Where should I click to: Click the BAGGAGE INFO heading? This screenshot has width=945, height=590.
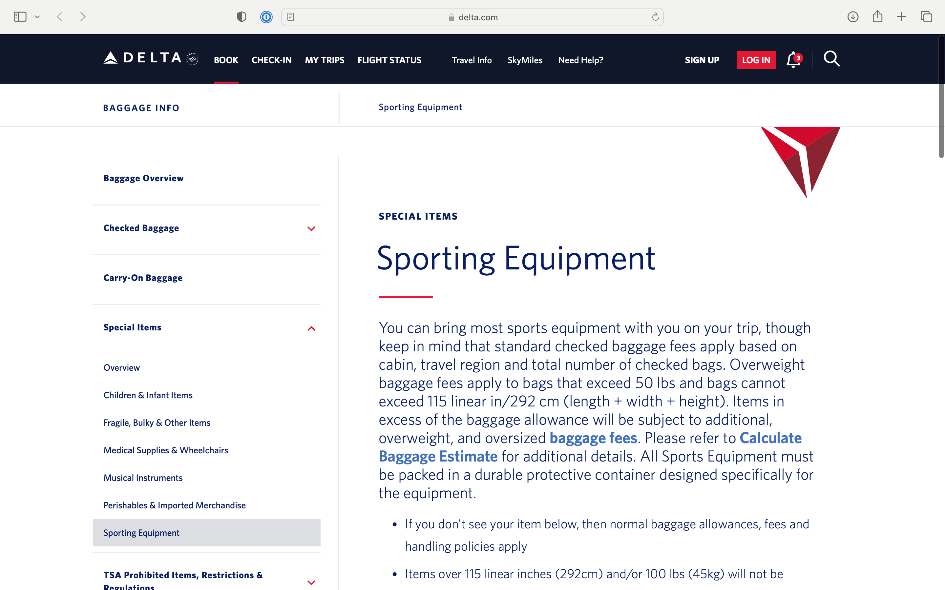tap(141, 108)
